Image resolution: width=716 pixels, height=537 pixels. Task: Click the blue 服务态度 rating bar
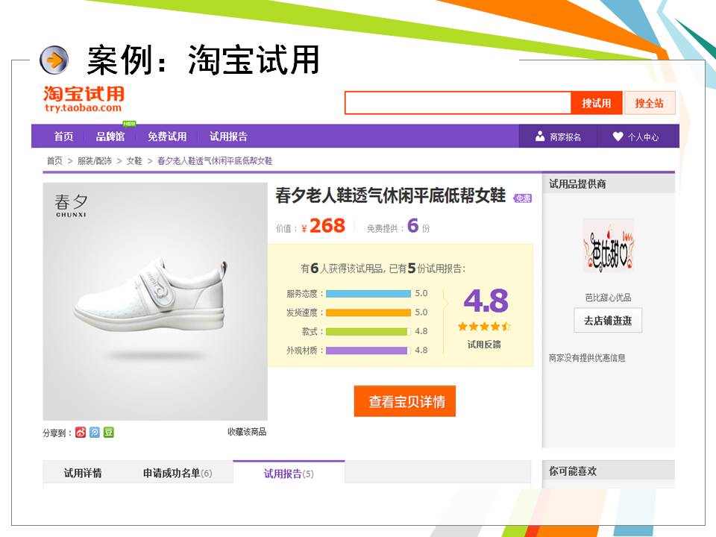[368, 294]
